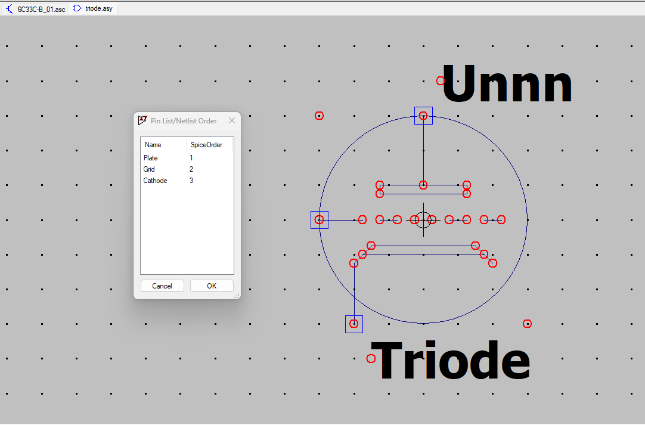Screen dimensions: 645x425
Task: Select the Grid pin at left of triode
Action: pos(319,220)
